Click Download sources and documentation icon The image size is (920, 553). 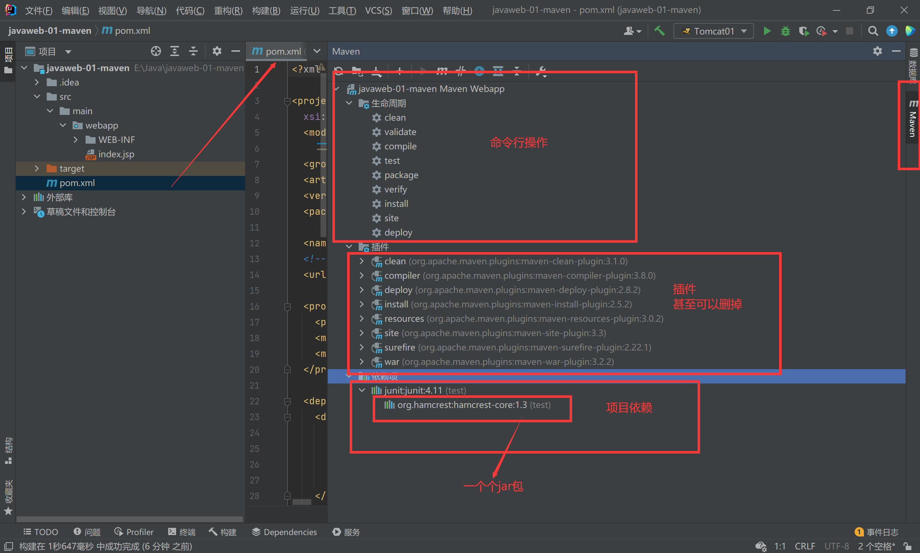pyautogui.click(x=376, y=71)
